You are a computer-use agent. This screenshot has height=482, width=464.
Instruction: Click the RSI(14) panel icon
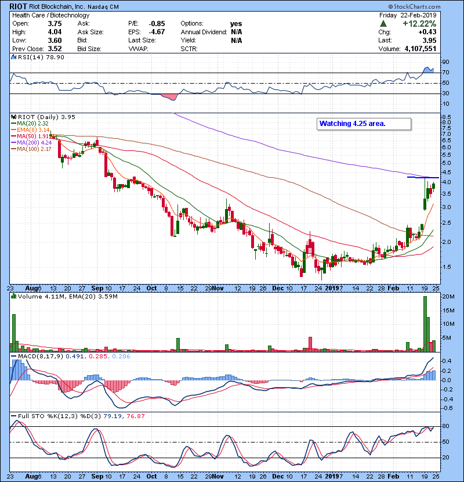pyautogui.click(x=13, y=57)
